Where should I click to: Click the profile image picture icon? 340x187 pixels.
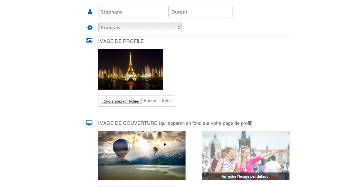point(89,41)
